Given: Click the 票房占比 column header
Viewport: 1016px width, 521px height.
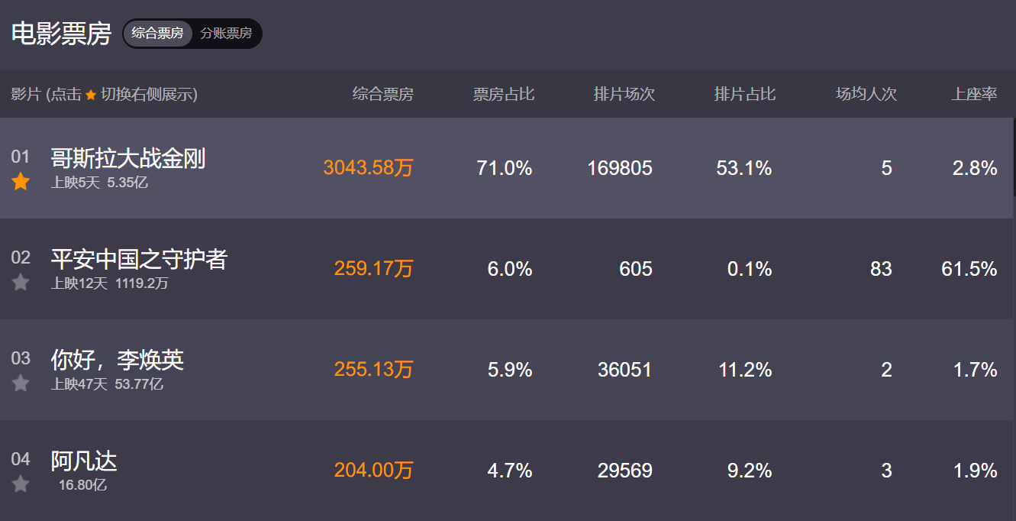Looking at the screenshot, I should point(504,94).
